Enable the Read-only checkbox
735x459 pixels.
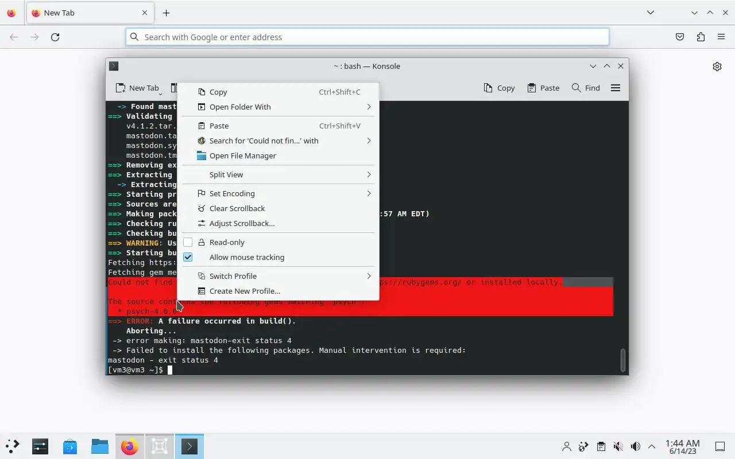188,242
